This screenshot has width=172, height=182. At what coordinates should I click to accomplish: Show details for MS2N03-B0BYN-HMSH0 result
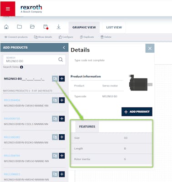pos(55,174)
